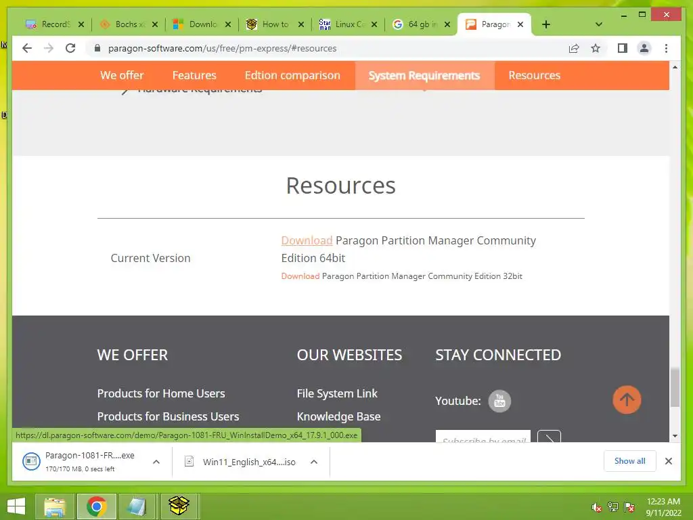
Task: Click the muted volume tray icon
Action: (x=596, y=507)
